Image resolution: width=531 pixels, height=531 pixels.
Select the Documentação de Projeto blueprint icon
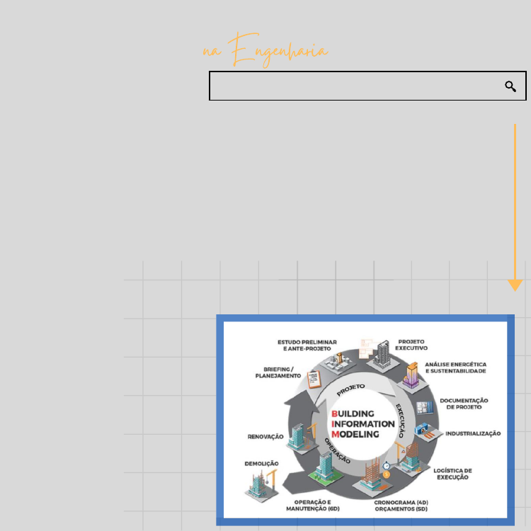(425, 407)
